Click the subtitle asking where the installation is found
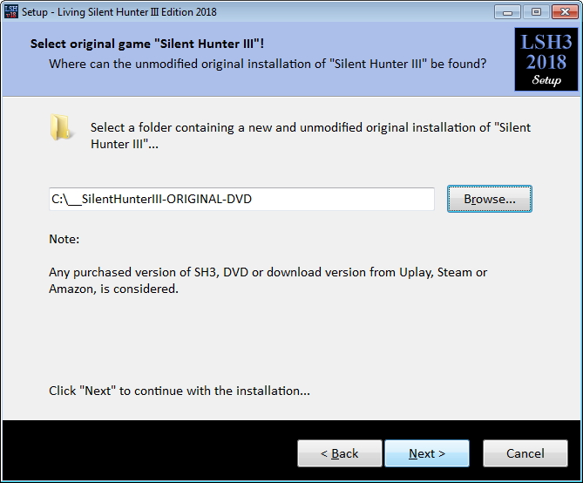The image size is (583, 483). (x=268, y=64)
